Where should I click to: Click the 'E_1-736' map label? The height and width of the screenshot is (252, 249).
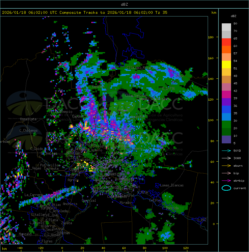point(168,89)
